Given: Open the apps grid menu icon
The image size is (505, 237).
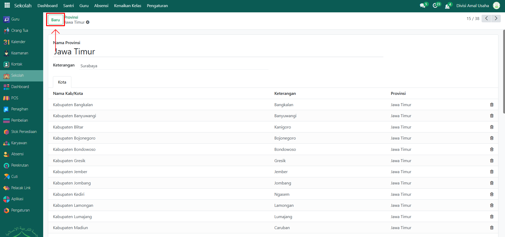Looking at the screenshot, I should (7, 5).
